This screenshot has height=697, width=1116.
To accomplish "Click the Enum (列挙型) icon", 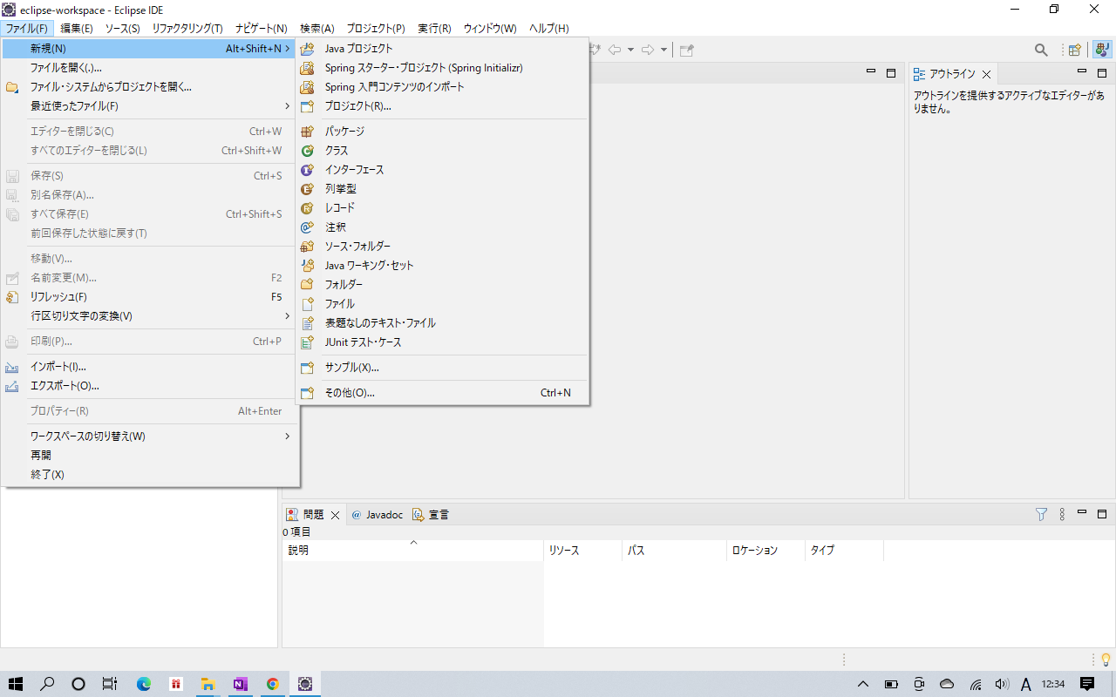I will [307, 189].
